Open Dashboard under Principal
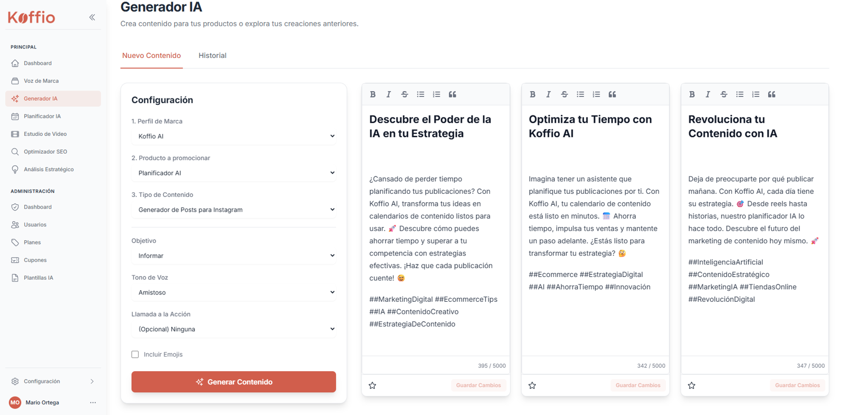This screenshot has height=415, width=843. click(53, 63)
